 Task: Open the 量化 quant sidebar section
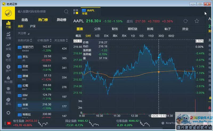8,101
